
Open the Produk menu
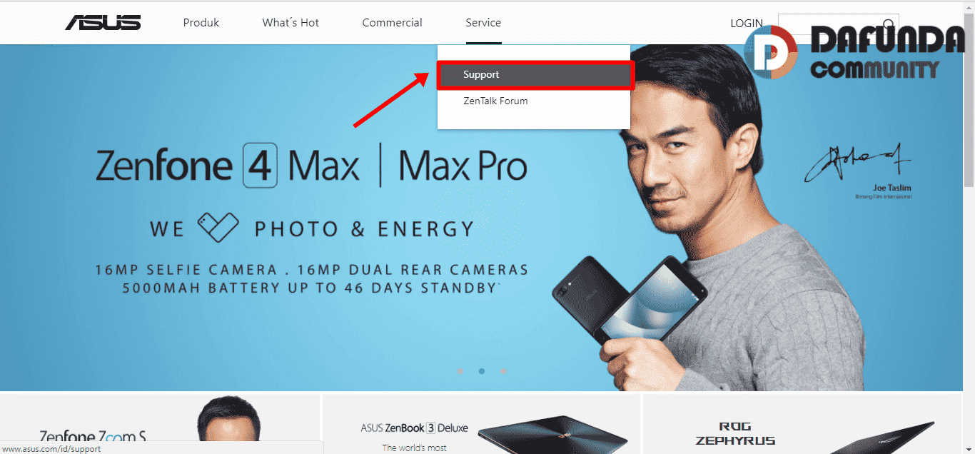tap(201, 23)
